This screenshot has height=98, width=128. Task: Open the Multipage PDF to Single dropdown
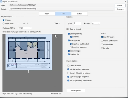pos(25,28)
